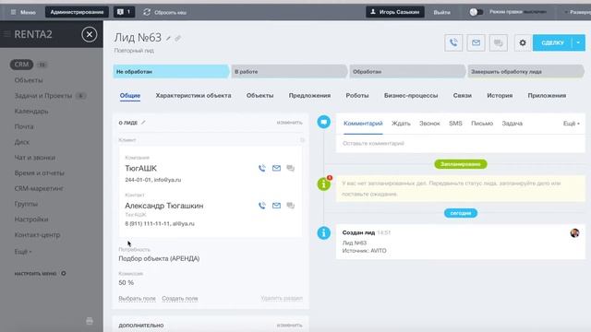The height and width of the screenshot is (332, 591).
Task: Email Александр Тюгашкин via envelope icon
Action: (276, 206)
